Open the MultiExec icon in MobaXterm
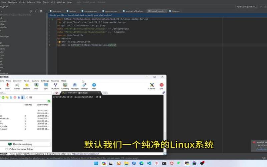Viewport: 267px width, 167px height. point(55,86)
